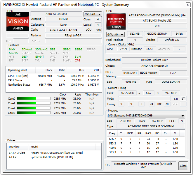Screen dimensions: 193x175
Task: Click the memory size 4096 MB field
Action: pyautogui.click(x=131, y=82)
